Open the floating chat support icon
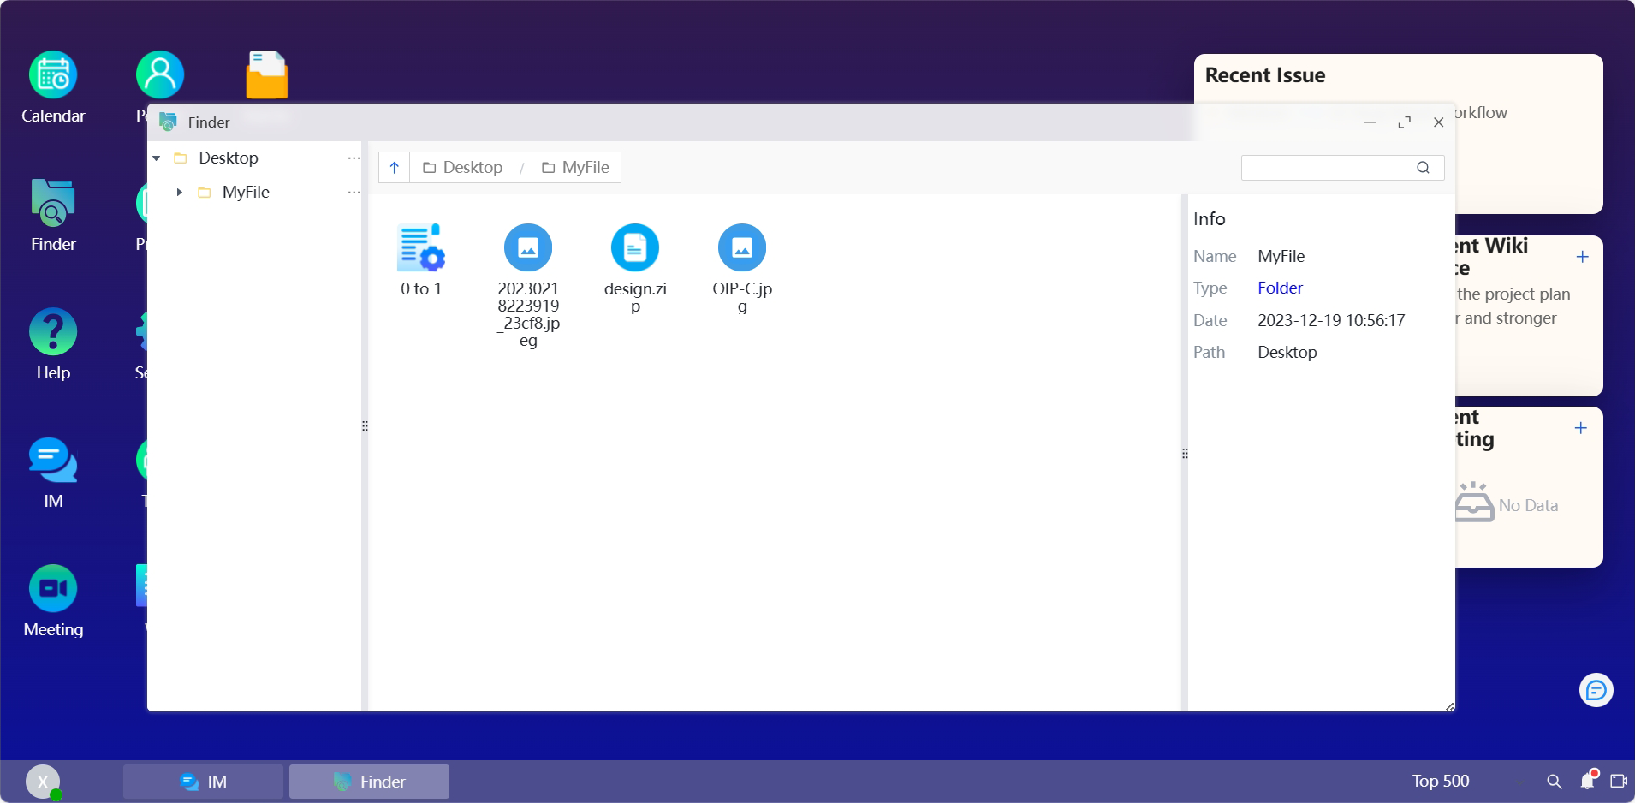The width and height of the screenshot is (1635, 803). tap(1596, 690)
